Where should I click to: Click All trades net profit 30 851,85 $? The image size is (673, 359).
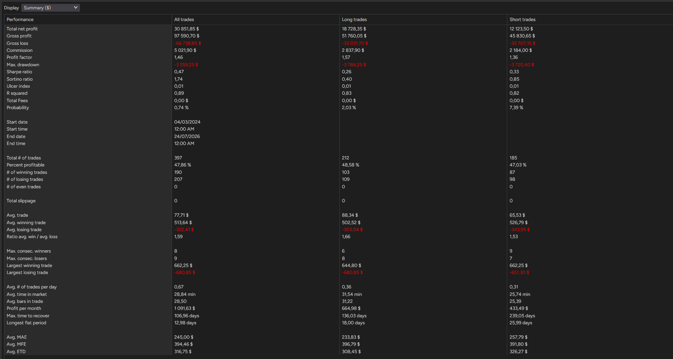[186, 29]
